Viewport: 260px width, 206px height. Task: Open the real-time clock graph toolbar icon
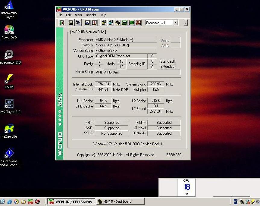pos(87,23)
